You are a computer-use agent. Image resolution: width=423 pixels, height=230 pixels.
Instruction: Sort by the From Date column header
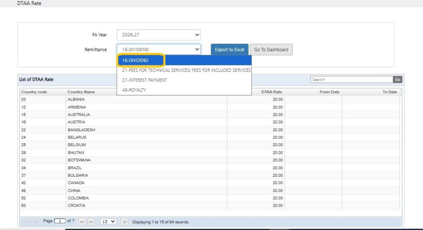[x=330, y=92]
